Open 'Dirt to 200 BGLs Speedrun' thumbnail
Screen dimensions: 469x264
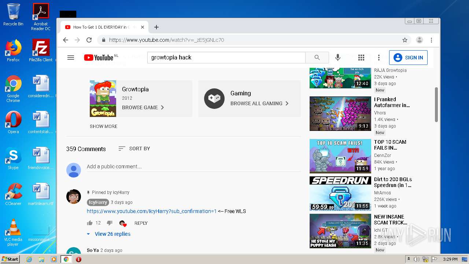point(340,194)
